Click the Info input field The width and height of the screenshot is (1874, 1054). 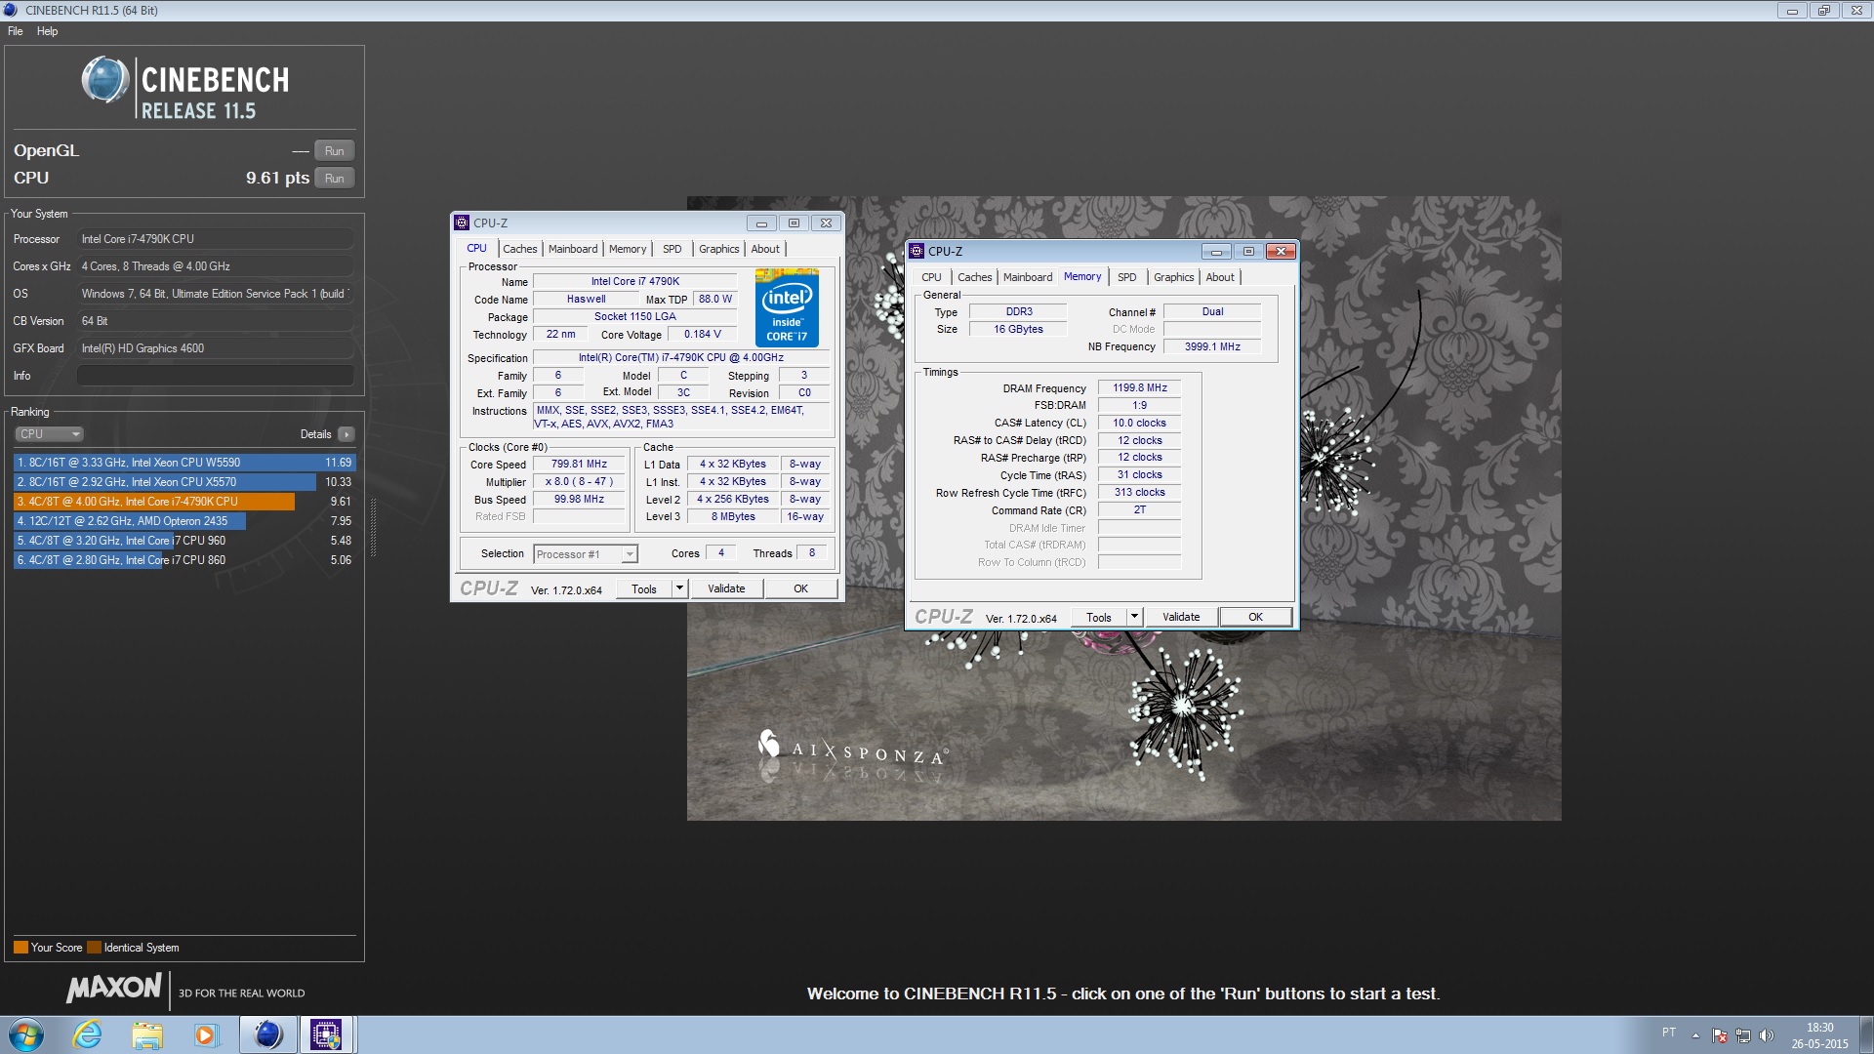[215, 376]
